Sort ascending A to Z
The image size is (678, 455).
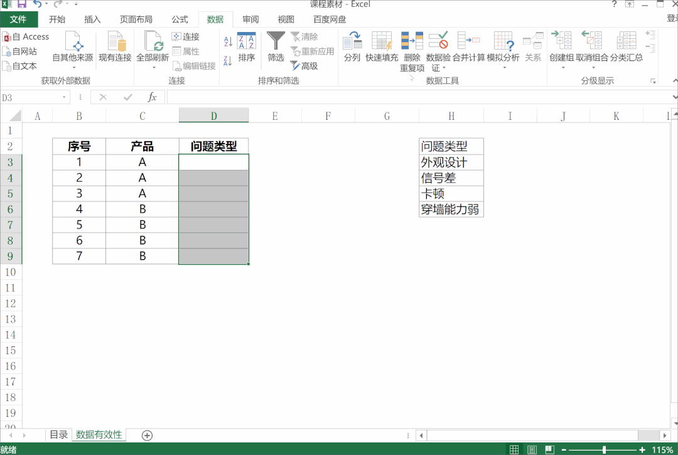coord(229,41)
